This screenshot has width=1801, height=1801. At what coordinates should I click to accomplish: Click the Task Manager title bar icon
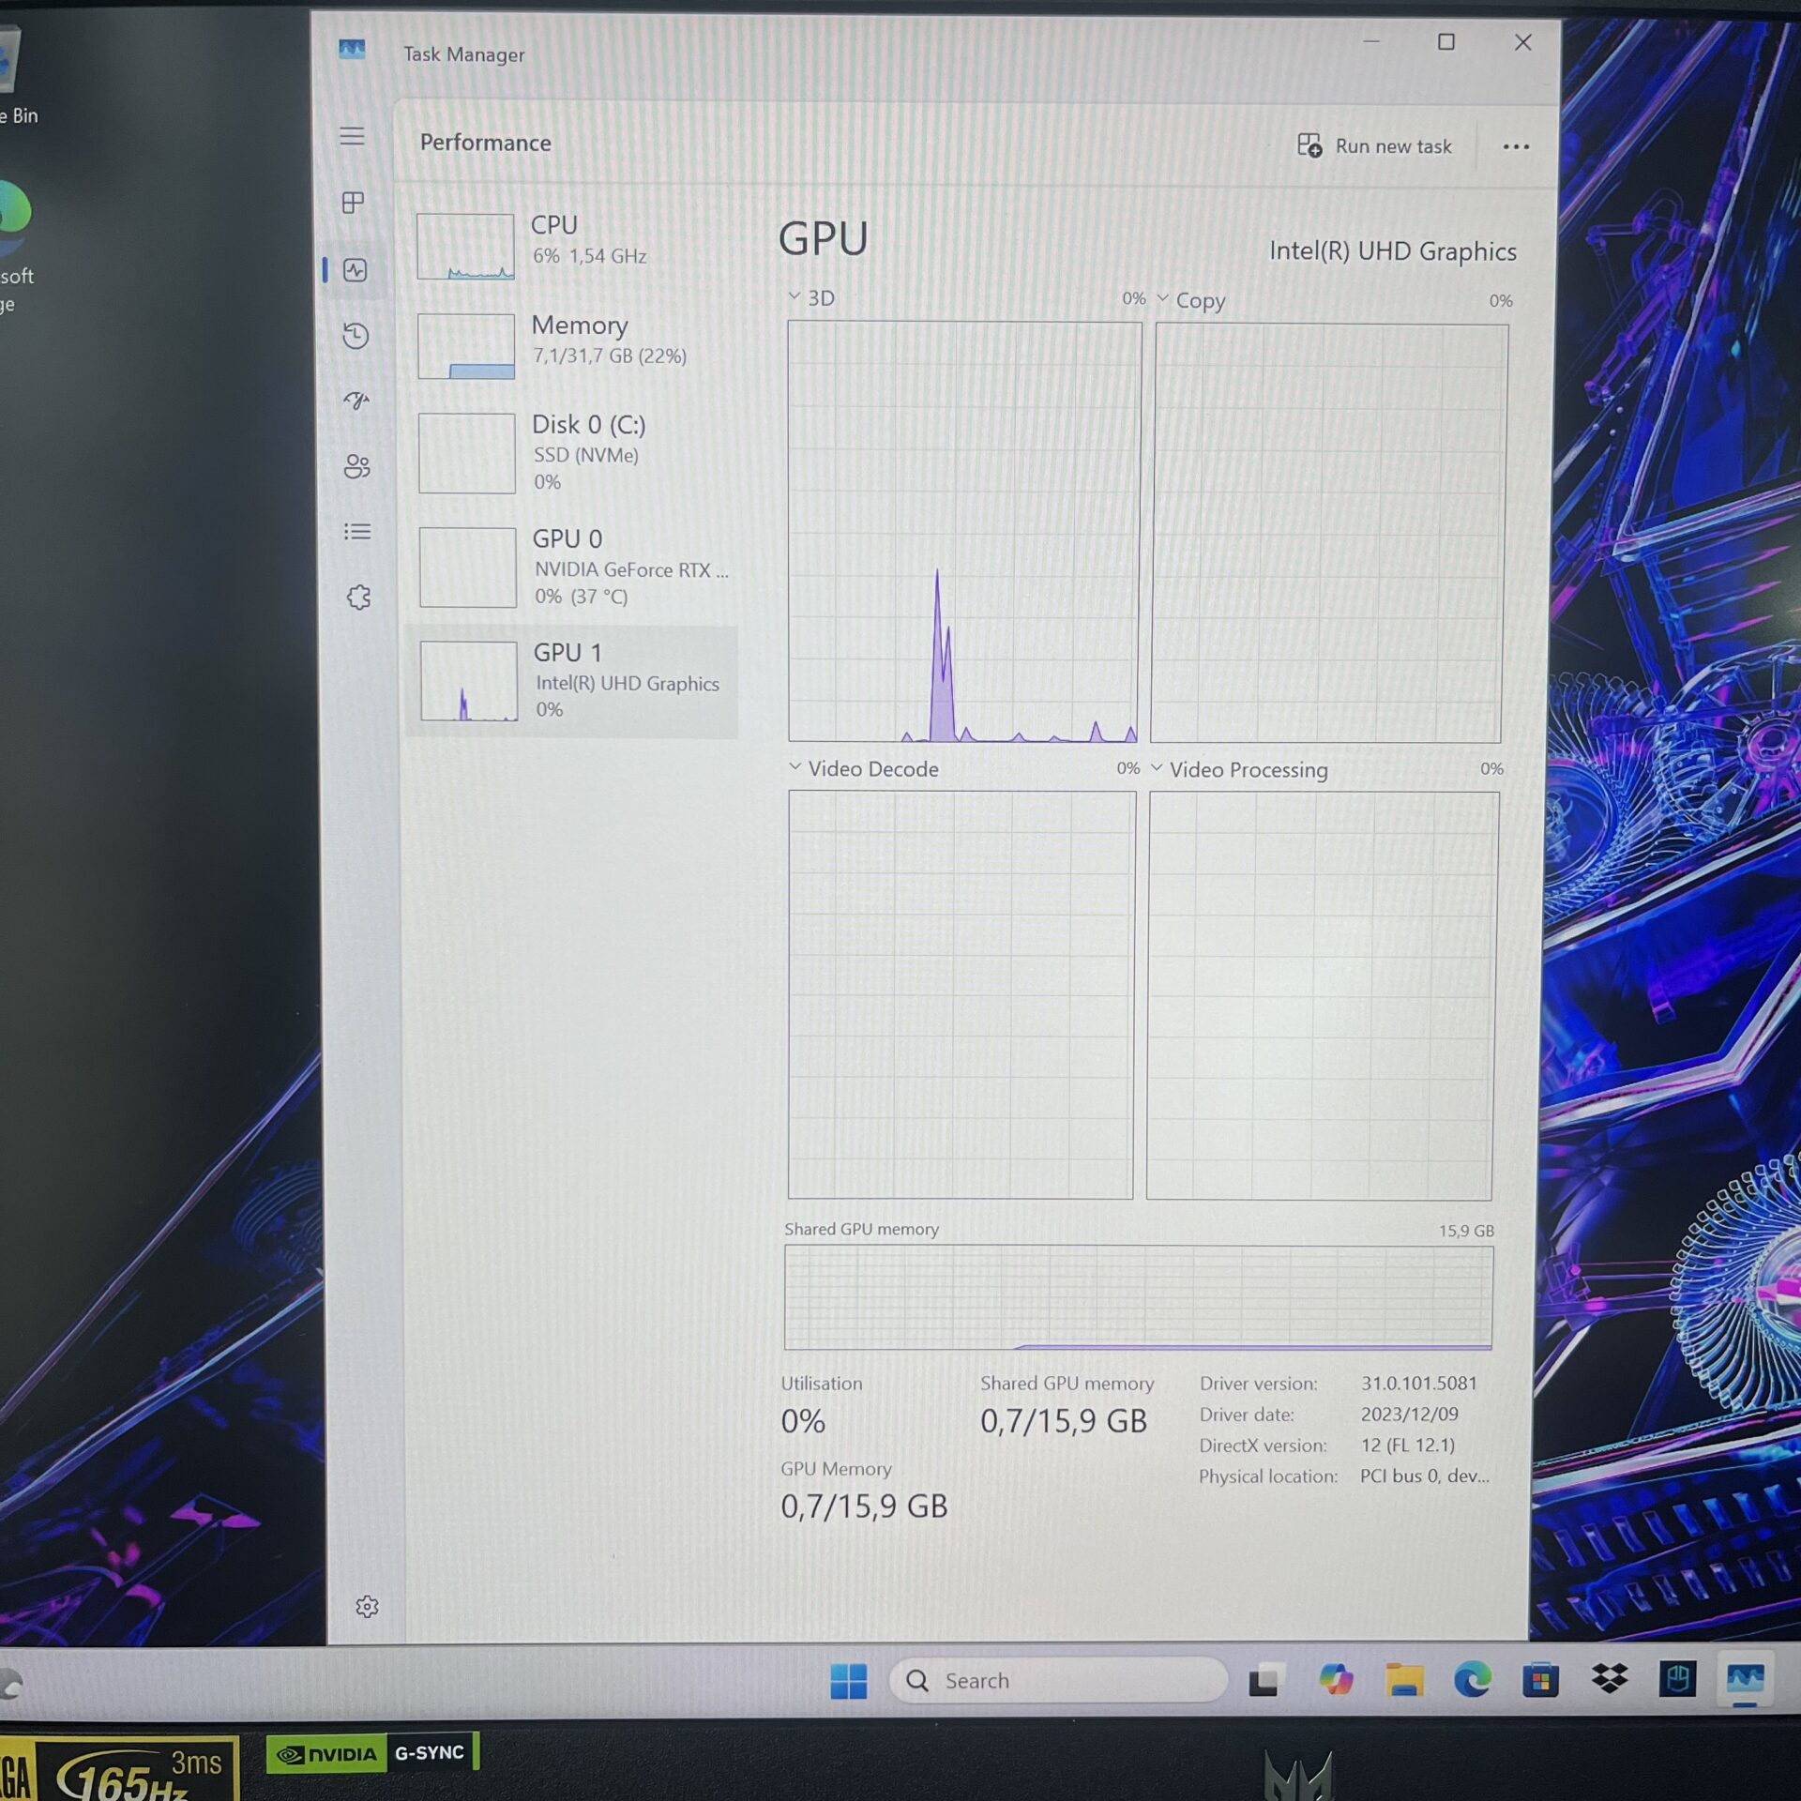tap(352, 49)
